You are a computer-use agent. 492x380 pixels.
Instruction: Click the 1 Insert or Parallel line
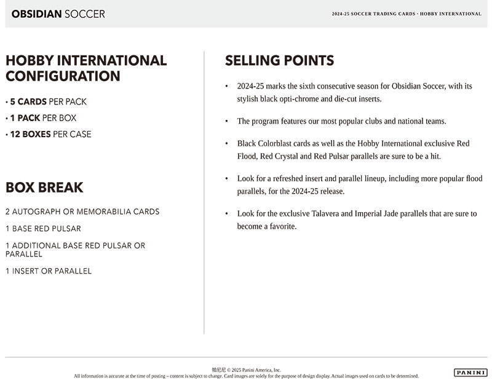click(49, 271)
